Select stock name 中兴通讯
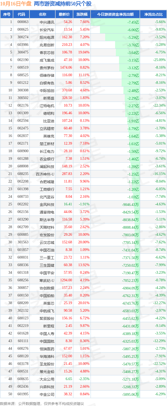Viewport: 167px width, 406px height. (47, 22)
